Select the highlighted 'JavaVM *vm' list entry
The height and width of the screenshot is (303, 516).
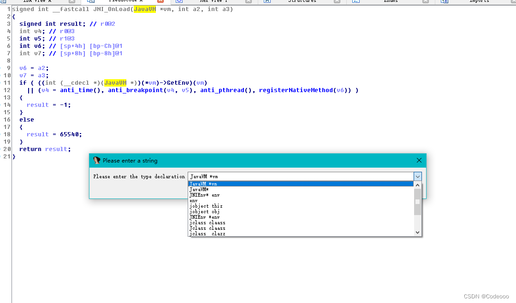coord(203,184)
